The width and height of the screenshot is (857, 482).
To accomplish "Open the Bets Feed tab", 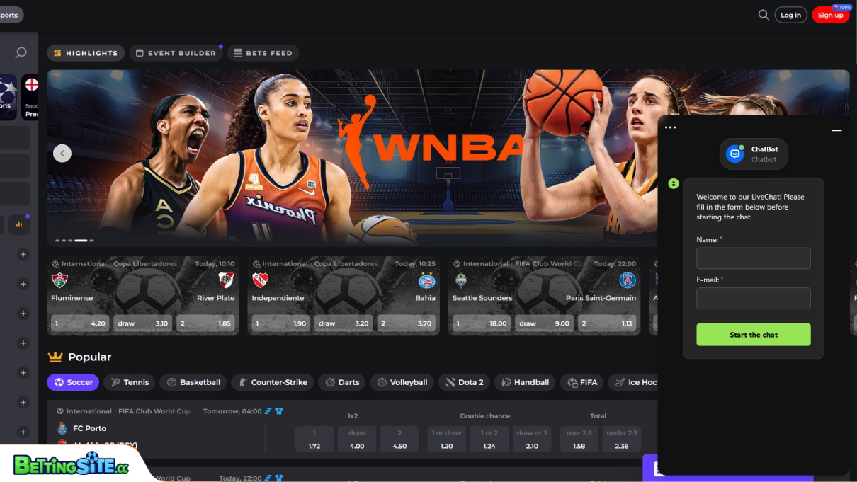I will click(262, 53).
